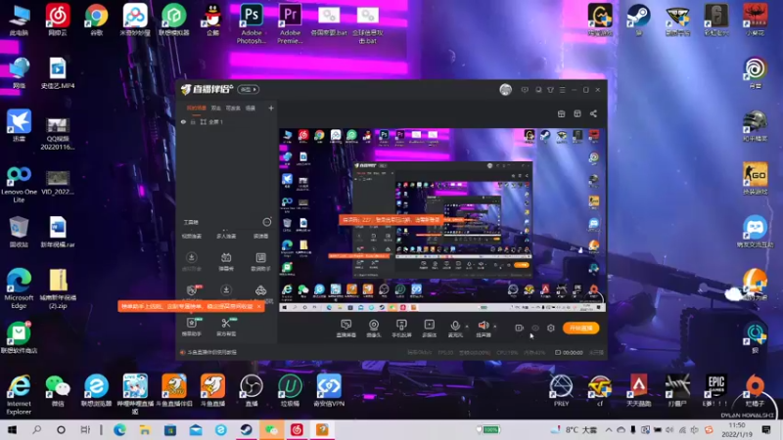Viewport: 783px width, 440px height.
Task: Open Steam desktop shortcut
Action: click(639, 20)
